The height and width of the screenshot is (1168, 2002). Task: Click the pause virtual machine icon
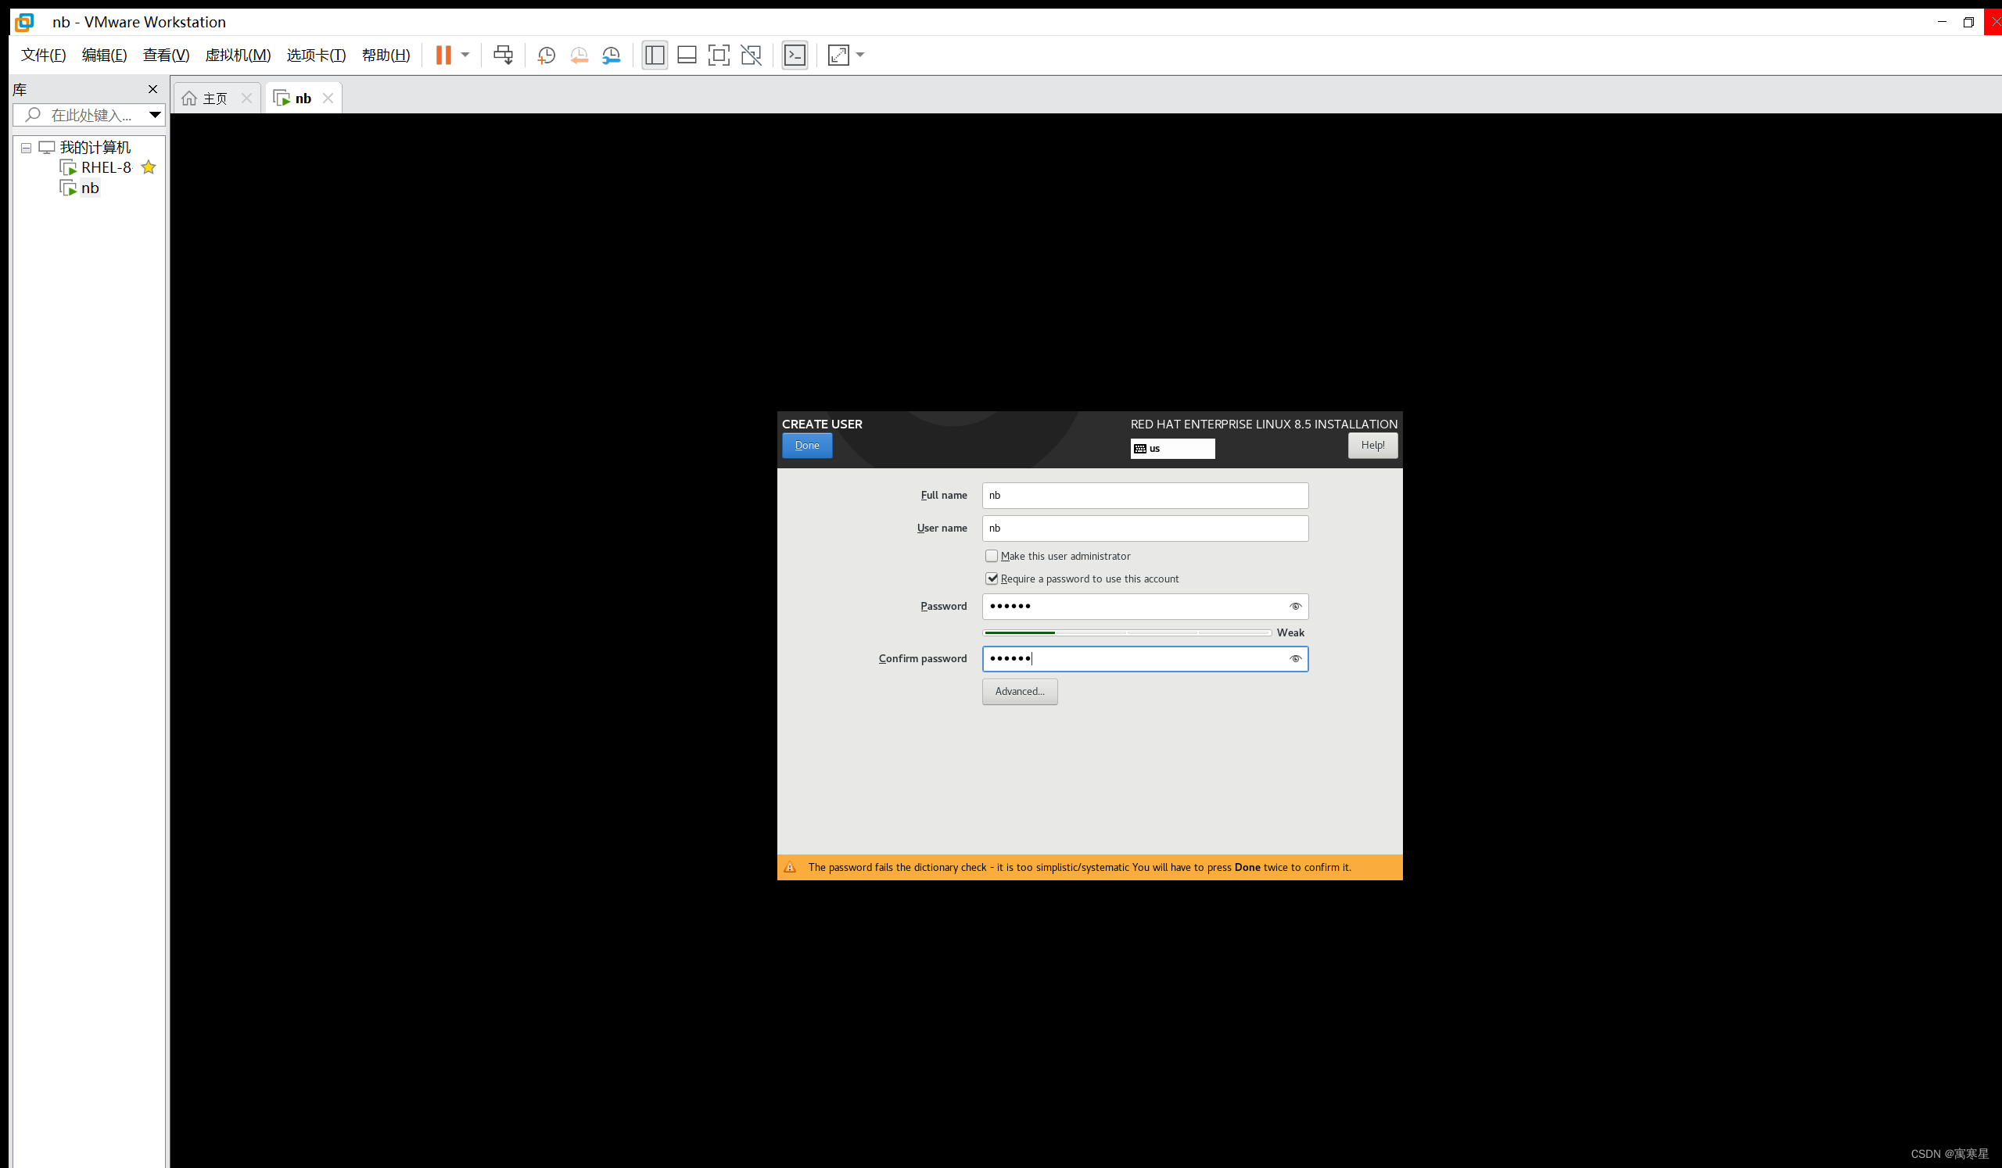(x=443, y=55)
